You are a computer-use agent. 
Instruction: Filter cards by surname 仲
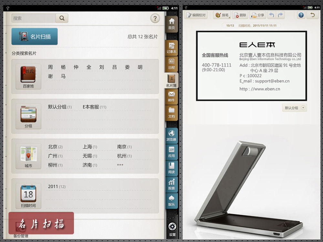[76, 67]
